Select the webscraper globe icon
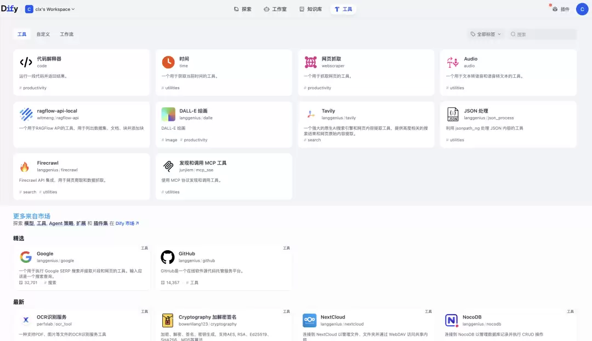The image size is (592, 341). click(311, 62)
